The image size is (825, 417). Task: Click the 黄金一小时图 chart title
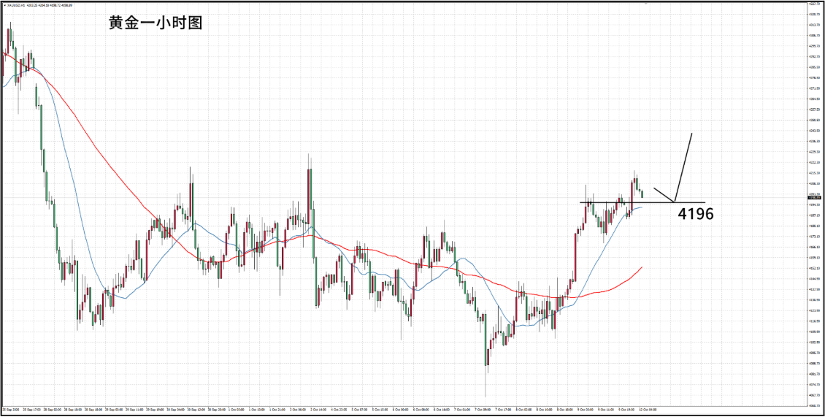pyautogui.click(x=156, y=23)
